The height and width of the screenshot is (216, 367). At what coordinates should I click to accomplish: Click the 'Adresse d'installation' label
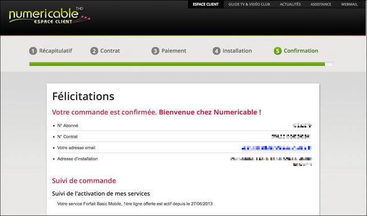[77, 159]
